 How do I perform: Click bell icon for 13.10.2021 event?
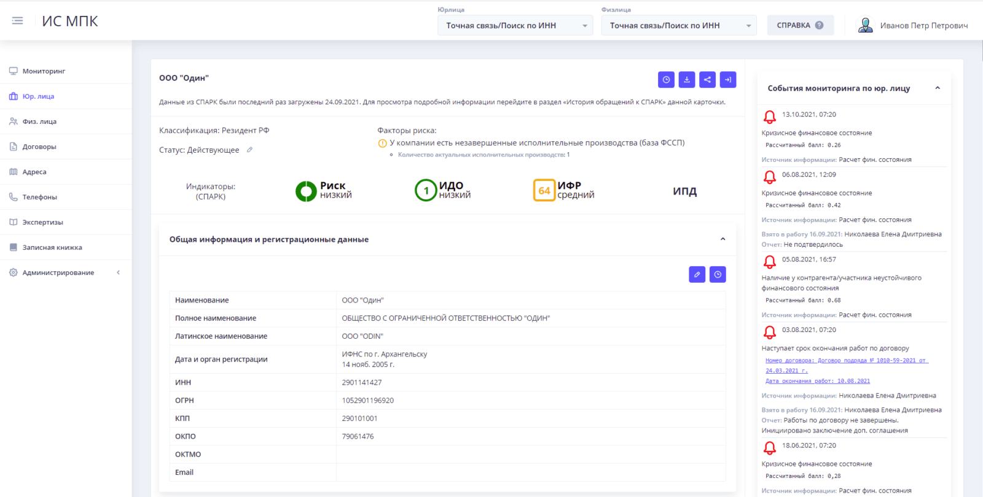[770, 117]
